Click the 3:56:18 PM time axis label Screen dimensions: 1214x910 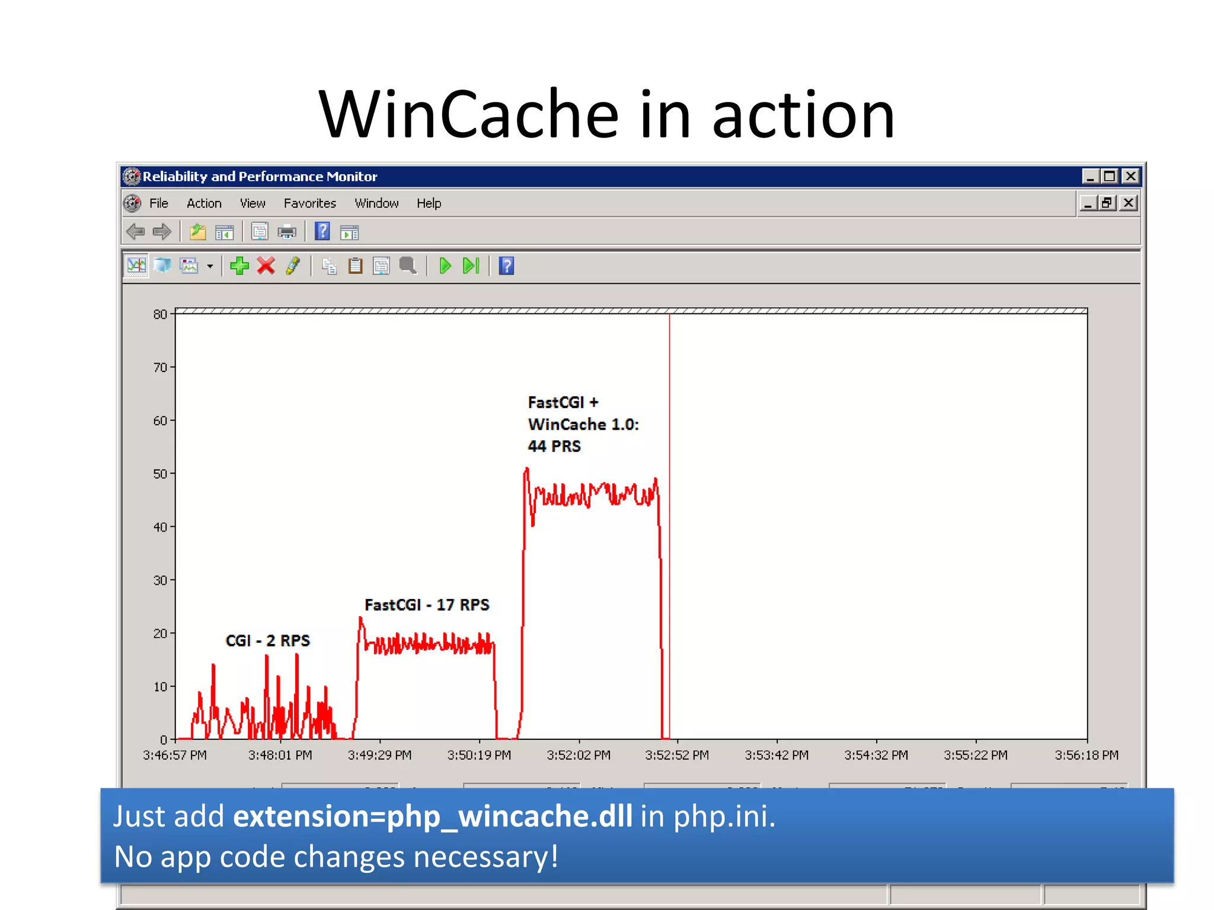(1087, 755)
